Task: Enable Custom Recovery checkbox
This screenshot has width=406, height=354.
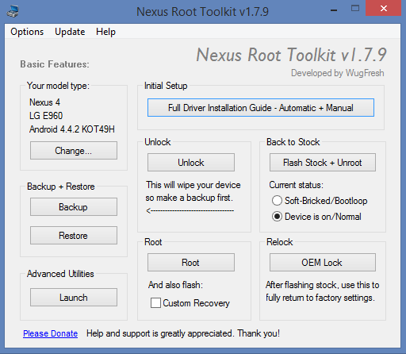Action: pyautogui.click(x=155, y=303)
